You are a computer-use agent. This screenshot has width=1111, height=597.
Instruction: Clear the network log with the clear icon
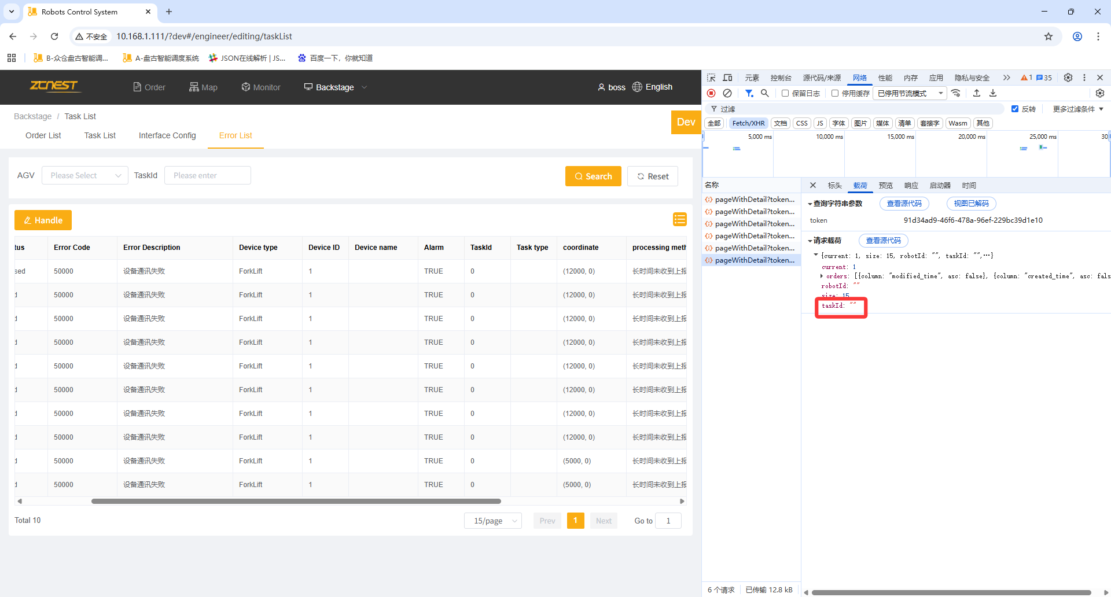(727, 93)
